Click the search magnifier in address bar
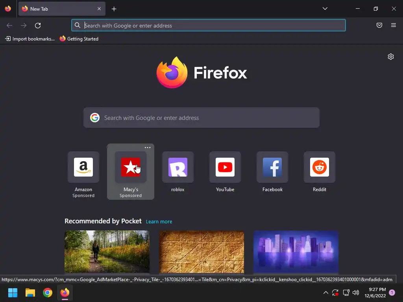 click(78, 25)
